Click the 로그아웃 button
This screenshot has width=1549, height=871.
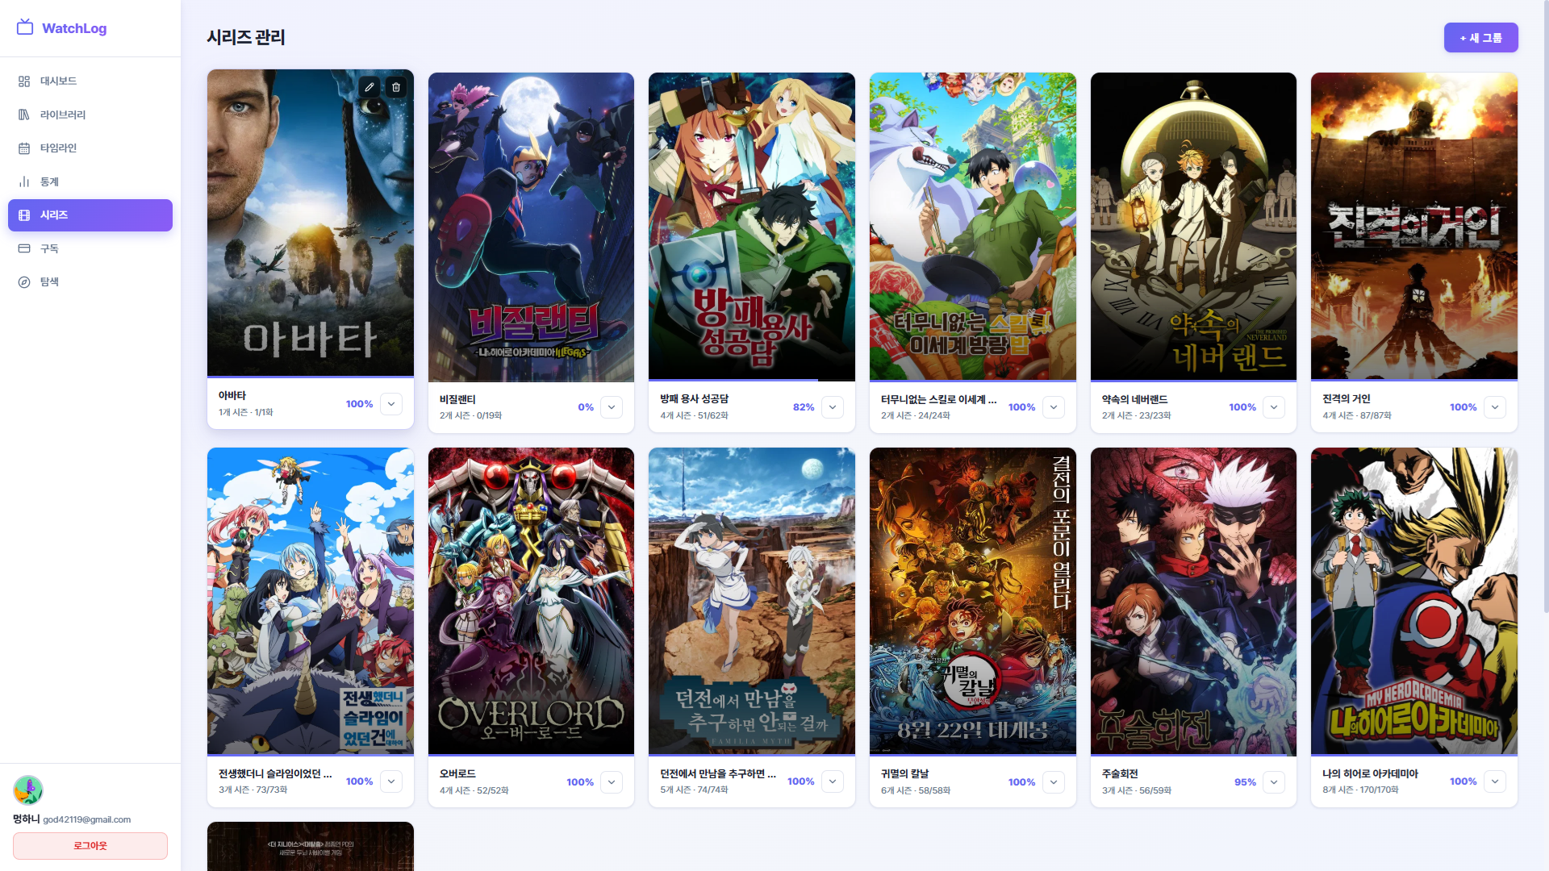click(90, 846)
